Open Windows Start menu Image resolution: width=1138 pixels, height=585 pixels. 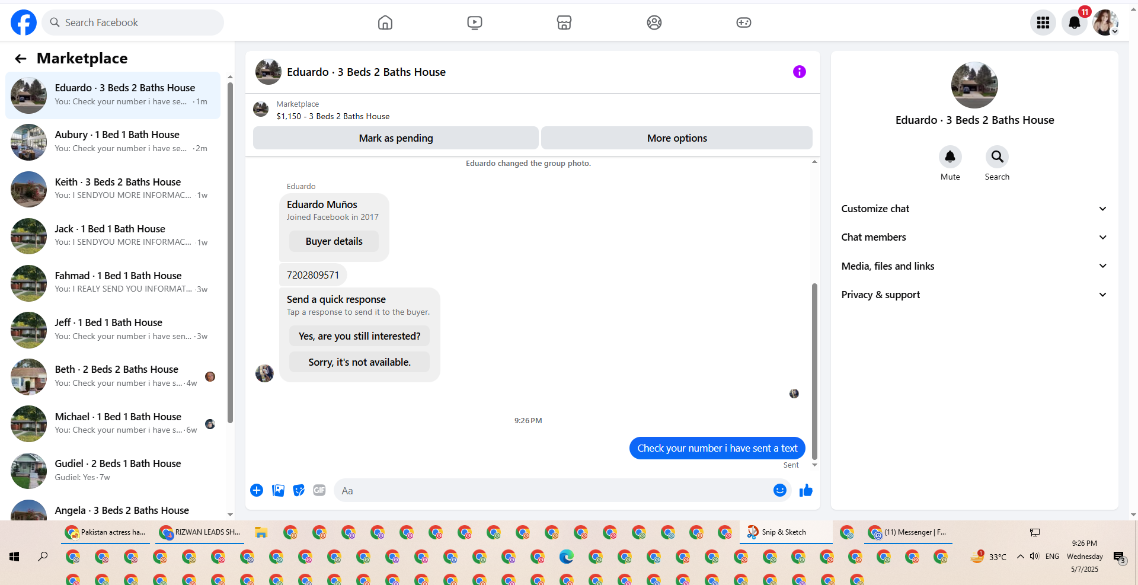tap(14, 557)
